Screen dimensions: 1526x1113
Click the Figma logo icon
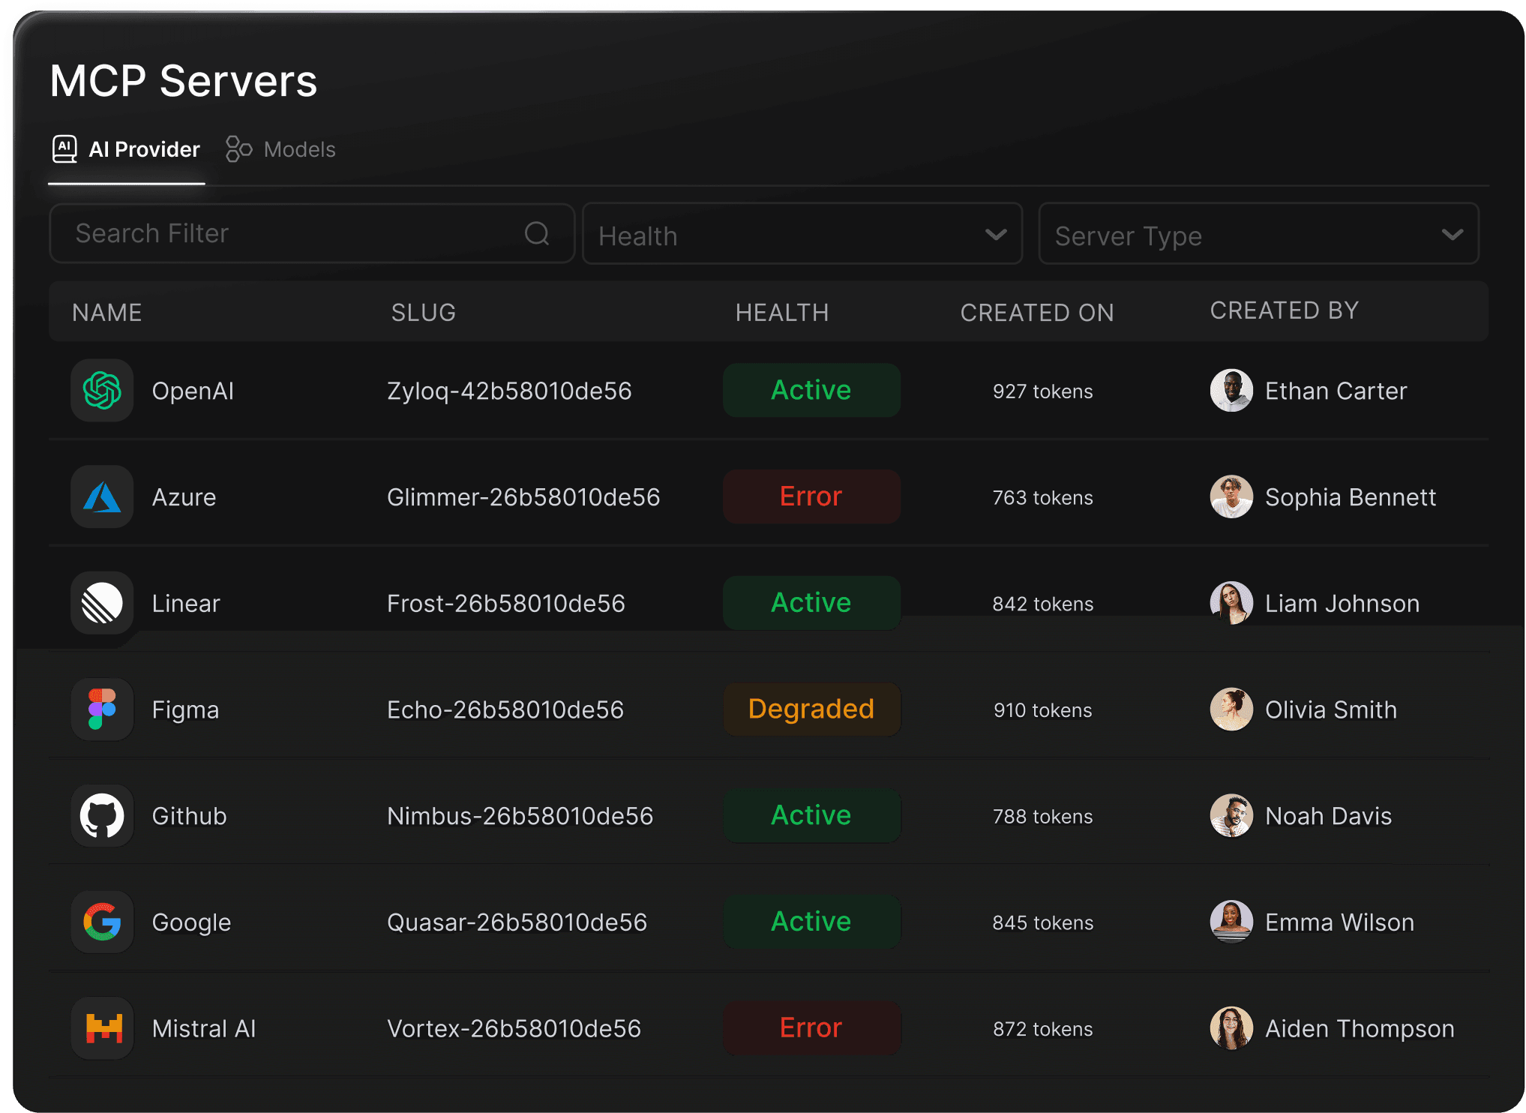pos(102,709)
